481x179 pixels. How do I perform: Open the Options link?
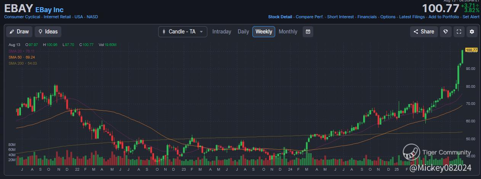388,17
